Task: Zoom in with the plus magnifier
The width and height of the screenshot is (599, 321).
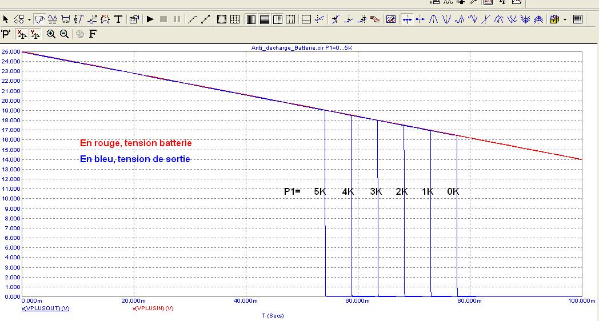Action: click(x=51, y=34)
